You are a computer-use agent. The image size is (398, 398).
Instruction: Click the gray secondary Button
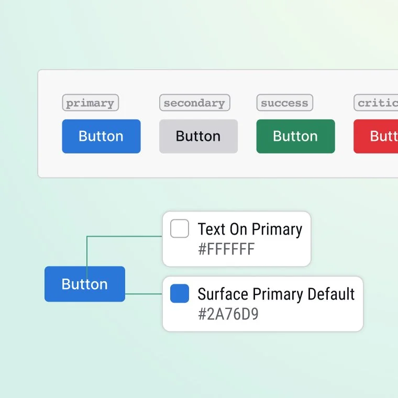(198, 136)
